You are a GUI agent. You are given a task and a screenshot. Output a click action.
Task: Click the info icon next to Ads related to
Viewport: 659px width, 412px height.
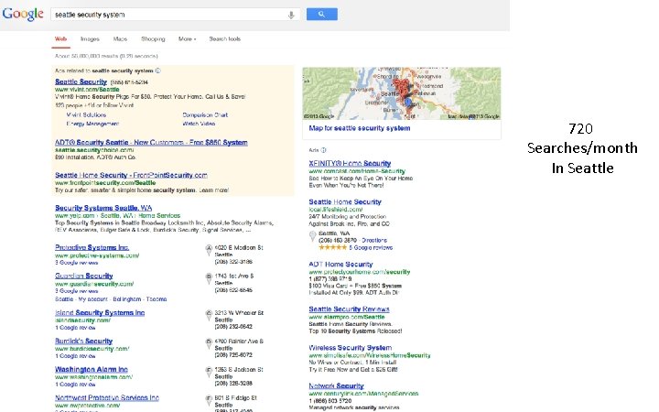[158, 70]
